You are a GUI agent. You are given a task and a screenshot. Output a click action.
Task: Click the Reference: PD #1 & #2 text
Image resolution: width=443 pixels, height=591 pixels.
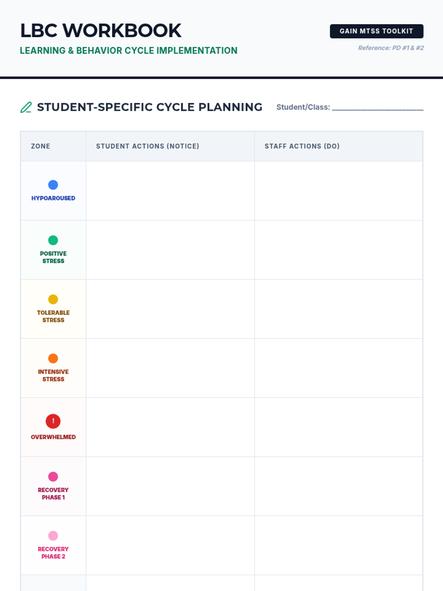[391, 48]
